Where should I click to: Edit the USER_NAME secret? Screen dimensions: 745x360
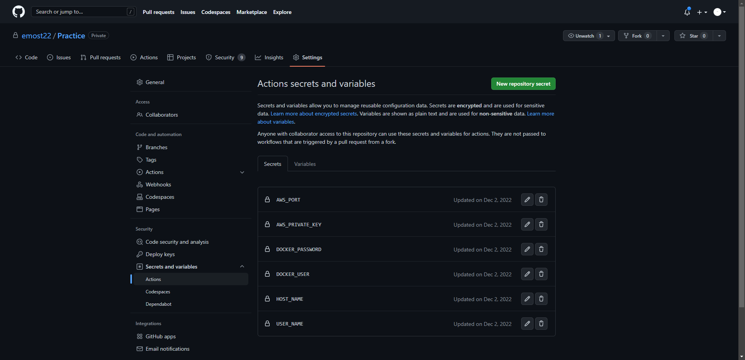point(527,324)
